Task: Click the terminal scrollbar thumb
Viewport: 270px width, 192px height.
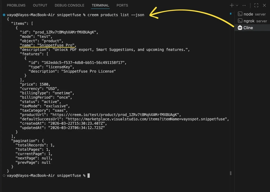Action: [x=231, y=173]
